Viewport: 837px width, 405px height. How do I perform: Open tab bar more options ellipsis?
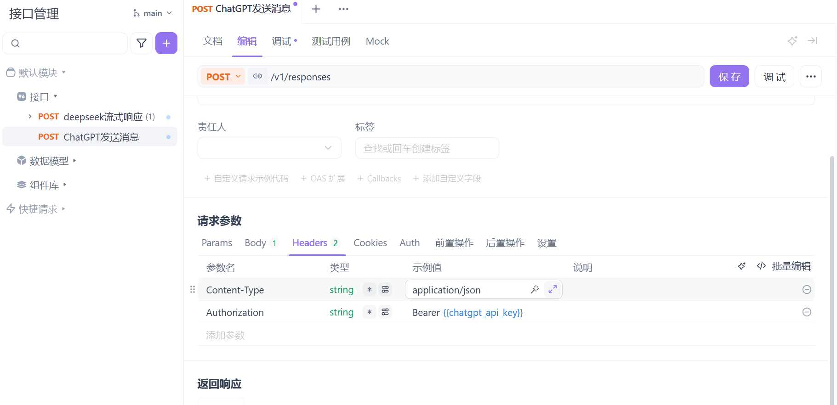pos(343,9)
